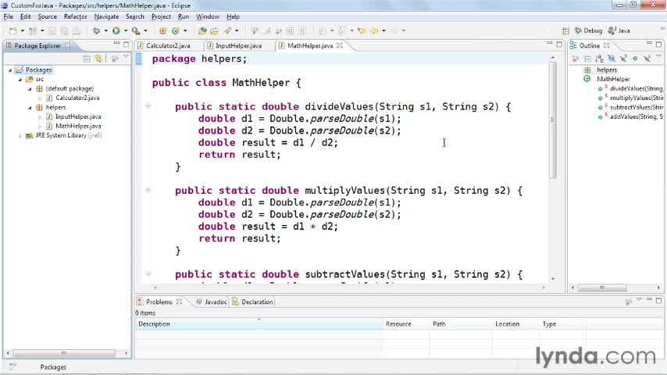Collapse the helpers package node
Screen dimensions: 667x375
(30, 108)
